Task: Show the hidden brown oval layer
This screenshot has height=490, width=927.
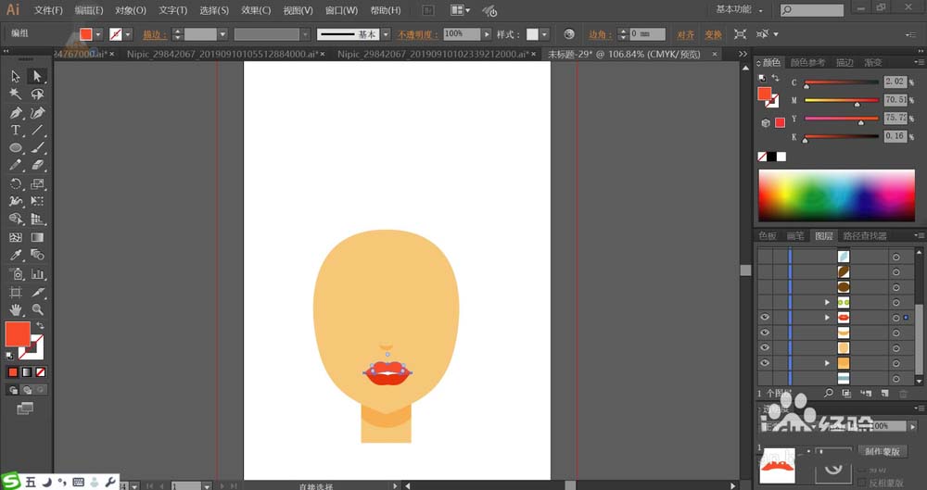Action: click(x=765, y=286)
